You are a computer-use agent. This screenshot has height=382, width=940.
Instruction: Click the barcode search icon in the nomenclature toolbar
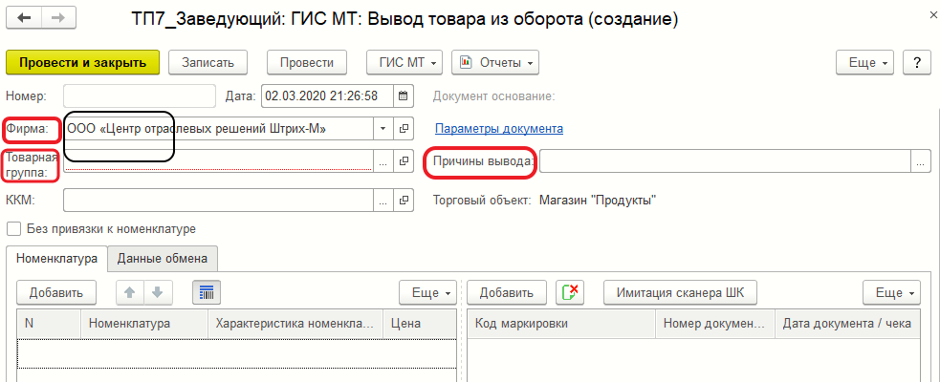207,293
